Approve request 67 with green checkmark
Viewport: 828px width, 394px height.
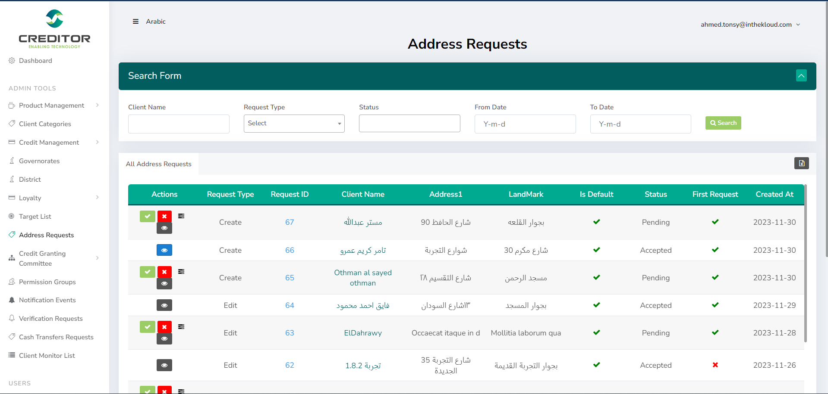click(147, 216)
